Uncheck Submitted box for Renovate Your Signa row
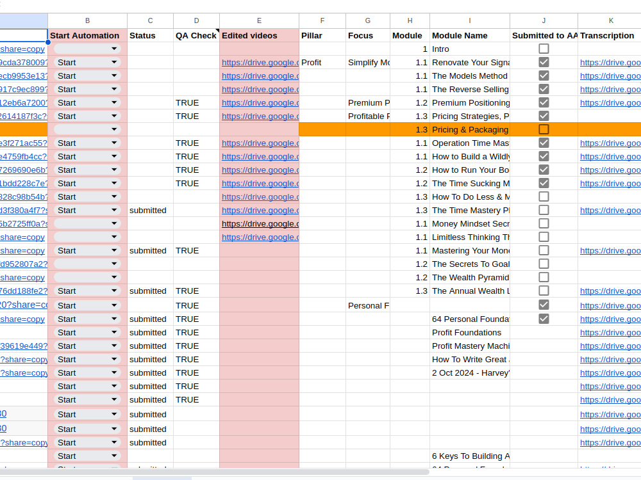This screenshot has width=641, height=480. (544, 63)
